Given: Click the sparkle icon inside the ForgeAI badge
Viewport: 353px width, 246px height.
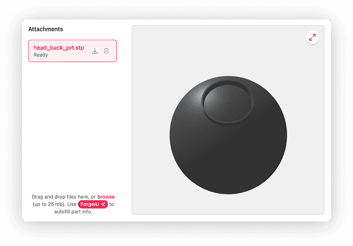Looking at the screenshot, I should pos(103,204).
